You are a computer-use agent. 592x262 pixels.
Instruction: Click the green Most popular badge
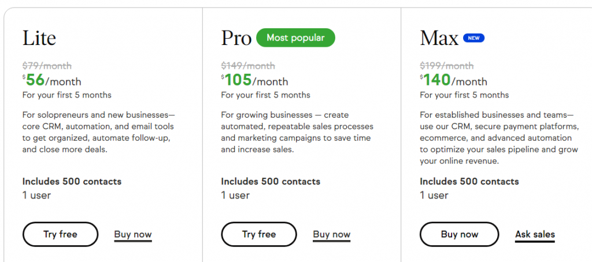(x=295, y=38)
